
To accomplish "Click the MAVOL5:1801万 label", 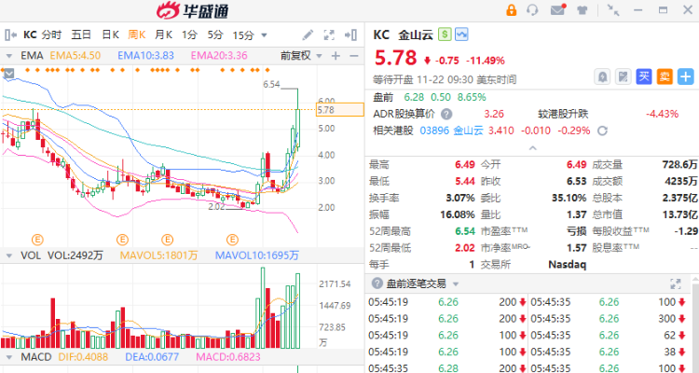I will 159,256.
